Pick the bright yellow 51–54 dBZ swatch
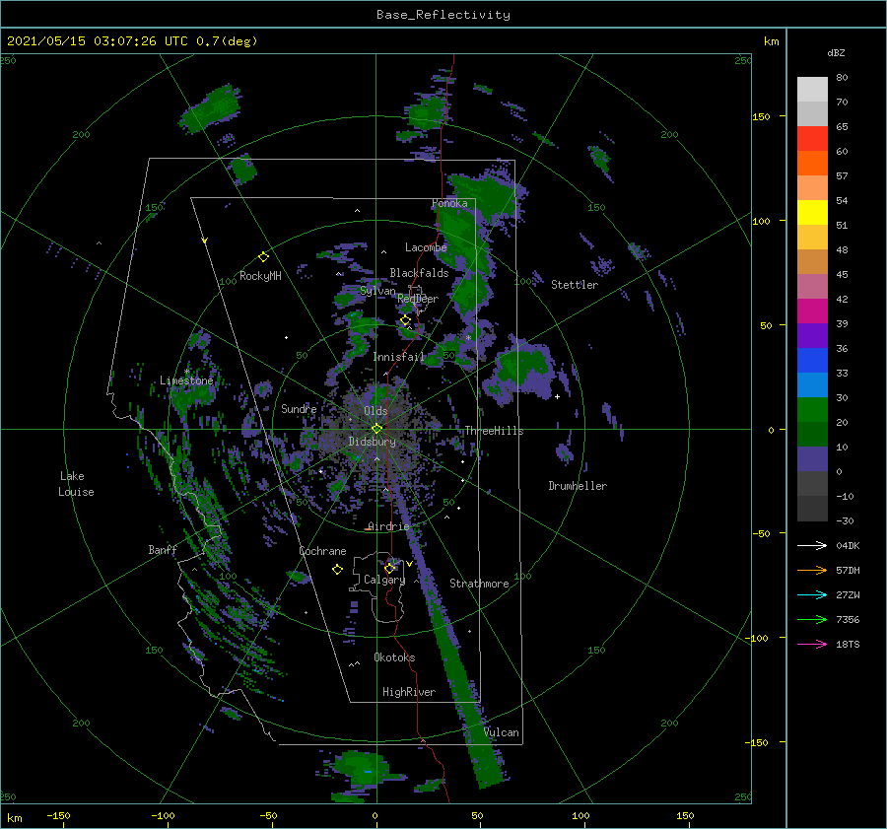 click(812, 213)
